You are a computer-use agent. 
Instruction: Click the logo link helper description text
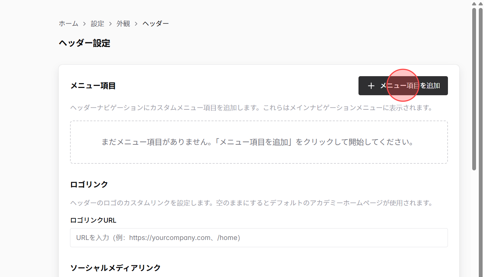click(x=251, y=203)
